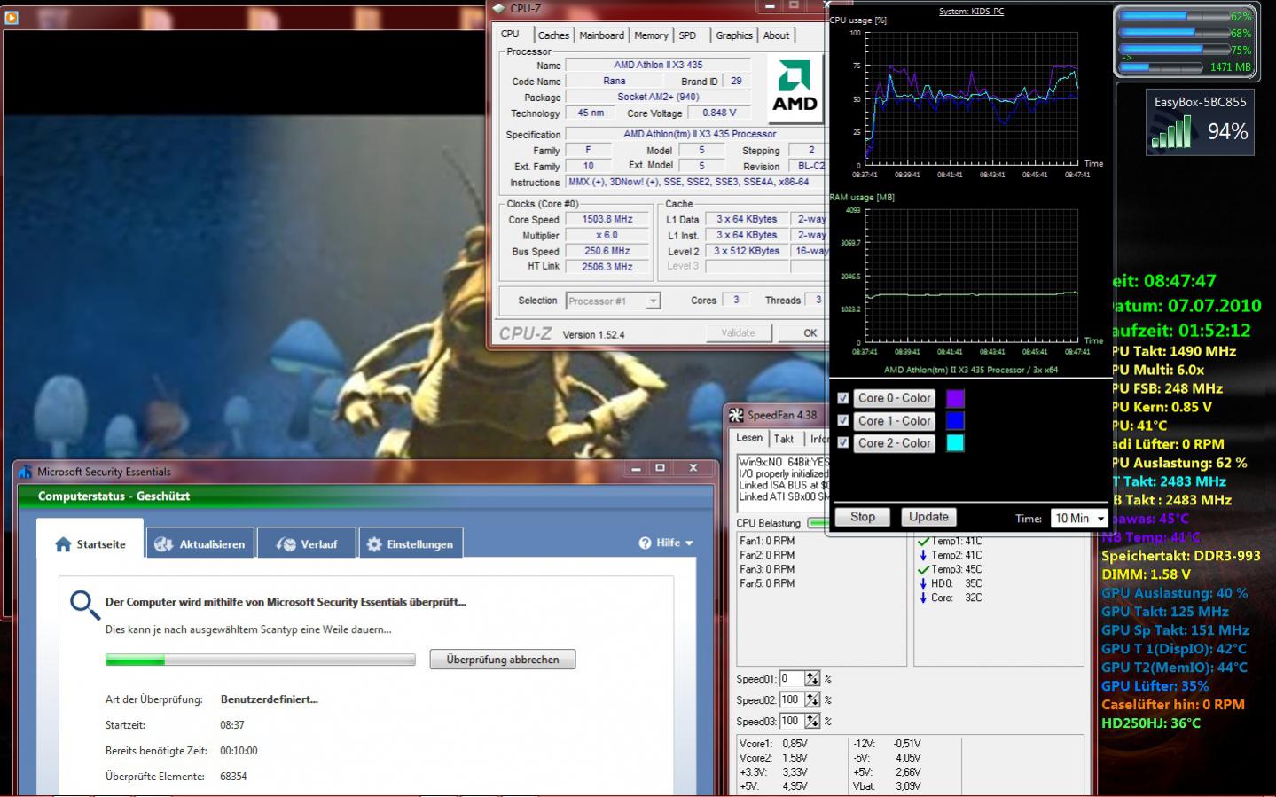Click the Speed01 value field
Screen dimensions: 1276x797
pos(791,679)
